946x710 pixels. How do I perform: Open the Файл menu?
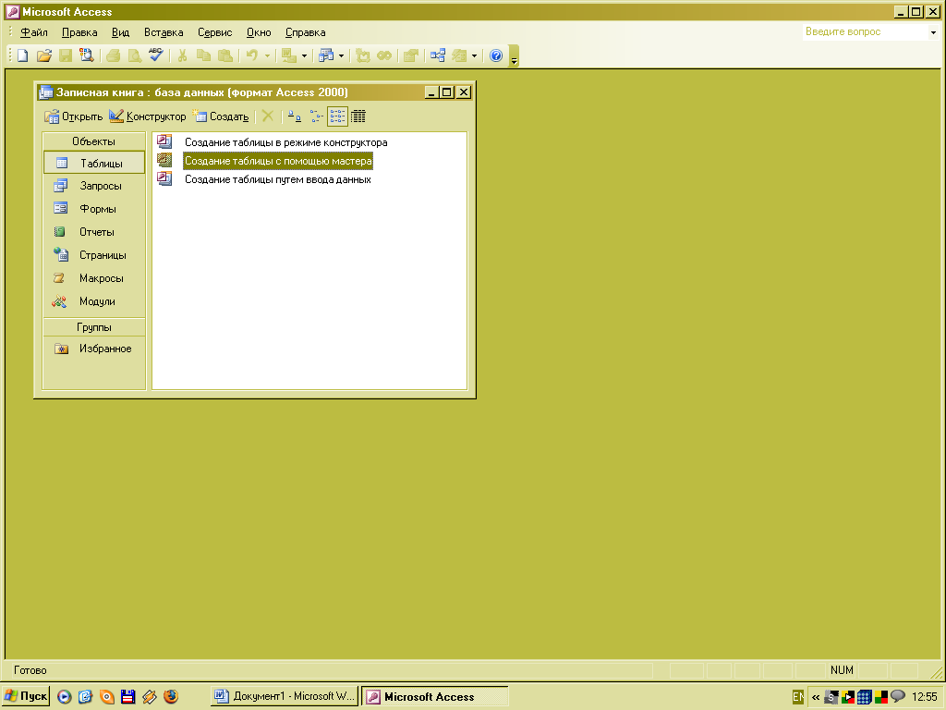click(34, 32)
